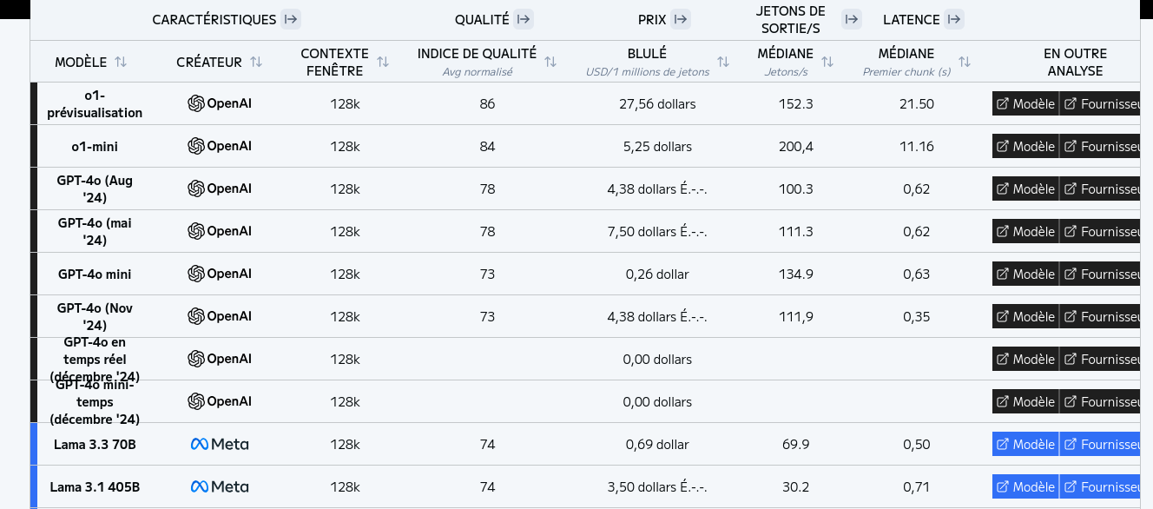Viewport: 1153px width, 509px height.
Task: Open Modèle button for GPT-4o (mai '24)
Action: click(x=1025, y=231)
